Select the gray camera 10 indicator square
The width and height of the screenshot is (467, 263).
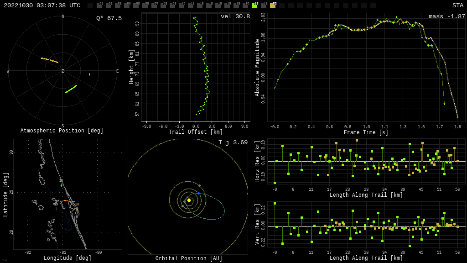click(182, 5)
